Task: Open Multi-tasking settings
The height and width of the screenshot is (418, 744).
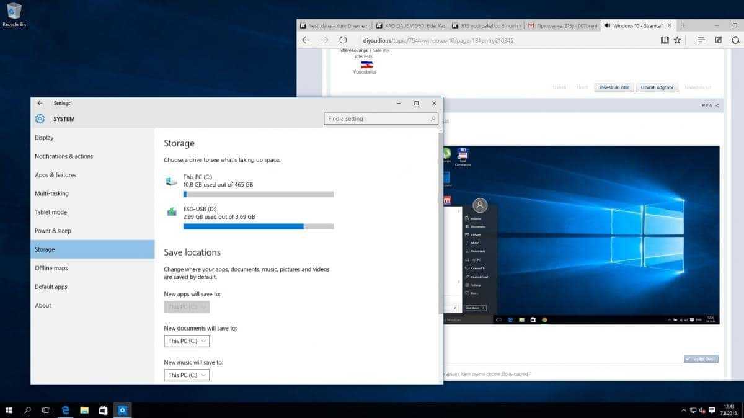Action: (92, 193)
